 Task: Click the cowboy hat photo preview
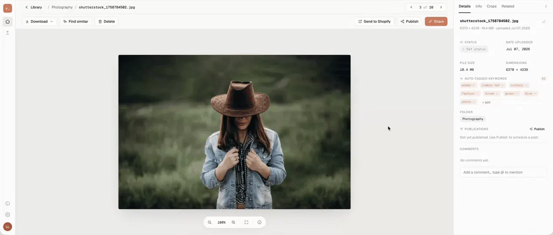[234, 132]
